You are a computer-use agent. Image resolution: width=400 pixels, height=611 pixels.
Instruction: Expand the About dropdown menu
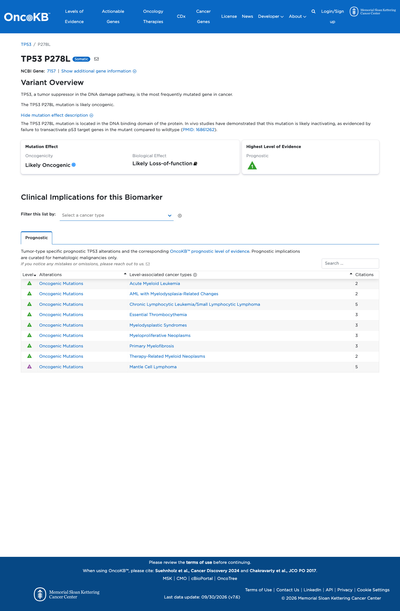click(x=297, y=16)
